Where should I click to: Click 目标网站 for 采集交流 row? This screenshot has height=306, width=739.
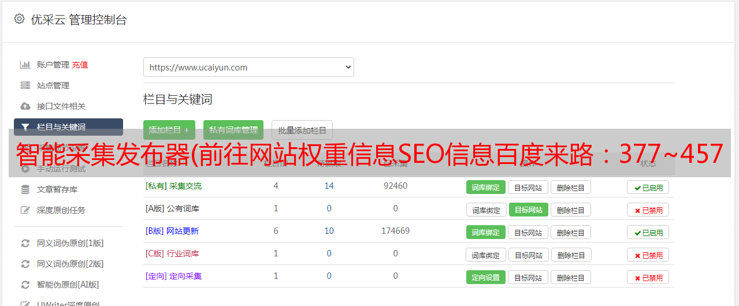528,187
